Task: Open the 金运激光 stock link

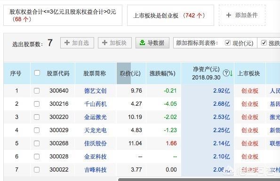Action: pos(95,117)
